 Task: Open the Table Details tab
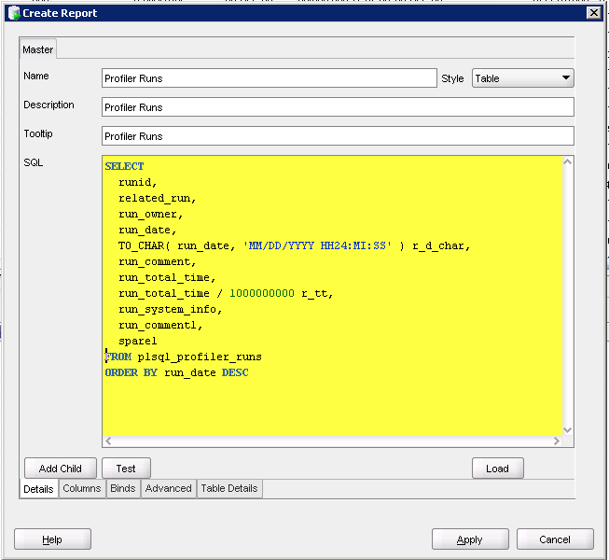[229, 488]
